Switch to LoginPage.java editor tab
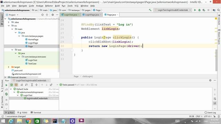 [92, 14]
